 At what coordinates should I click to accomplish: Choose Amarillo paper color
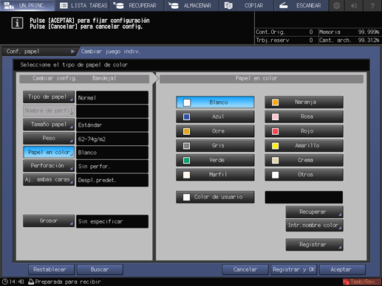pos(304,146)
